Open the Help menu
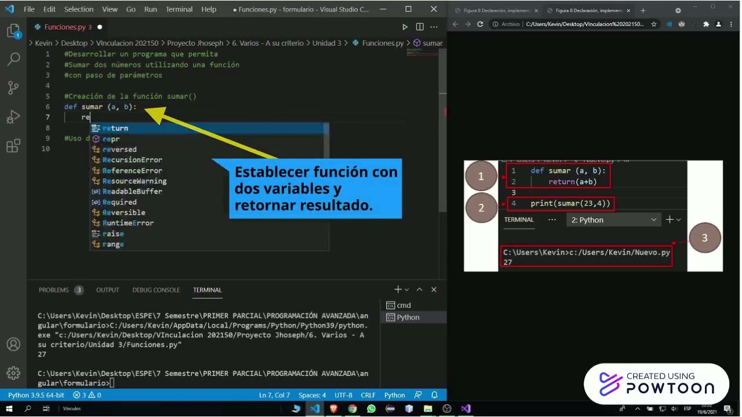 [x=209, y=9]
